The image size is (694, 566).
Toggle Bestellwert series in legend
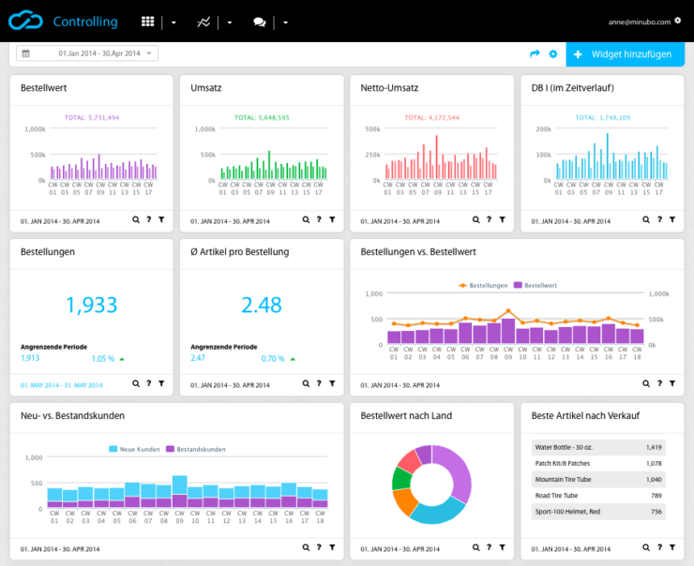click(536, 286)
